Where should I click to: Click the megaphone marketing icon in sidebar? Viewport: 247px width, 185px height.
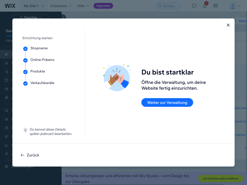6,136
